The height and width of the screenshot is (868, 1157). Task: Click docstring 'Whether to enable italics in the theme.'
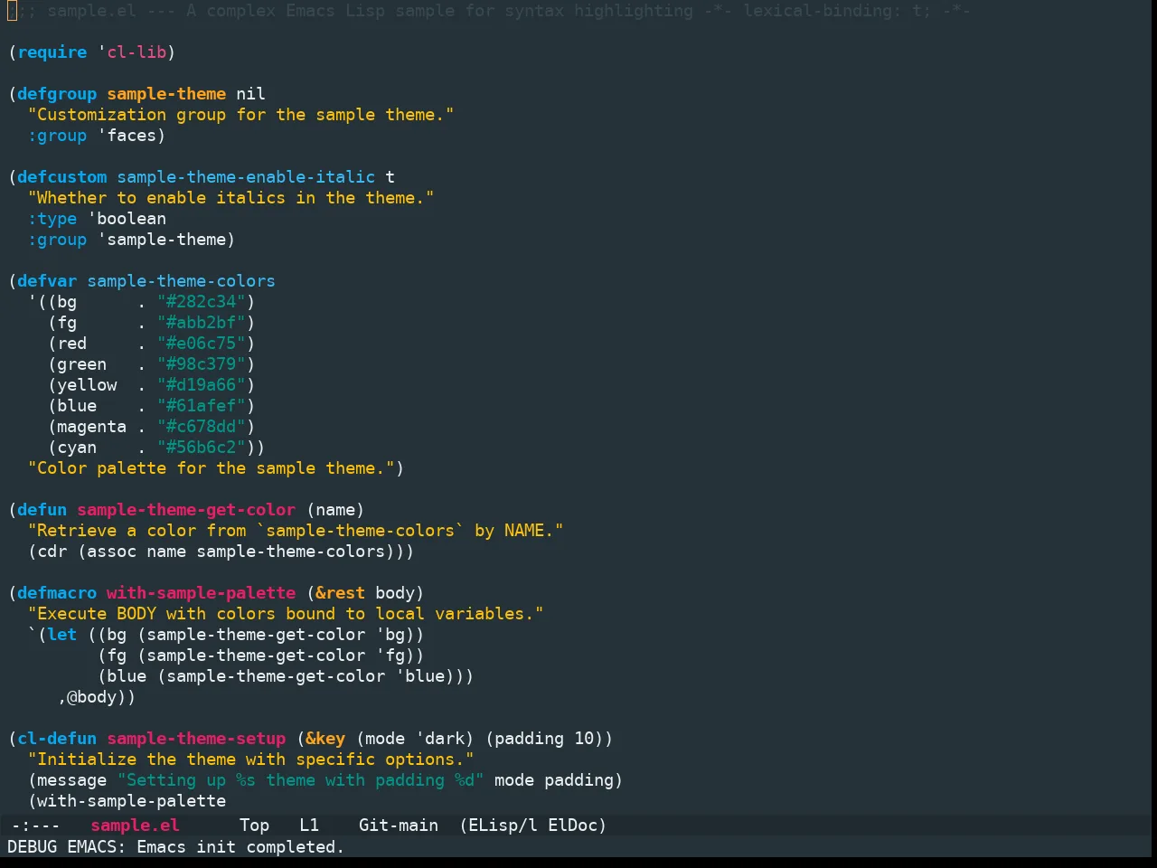click(230, 198)
